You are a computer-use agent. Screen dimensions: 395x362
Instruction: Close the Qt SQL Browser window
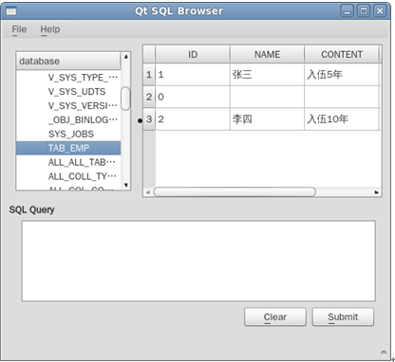pos(380,11)
